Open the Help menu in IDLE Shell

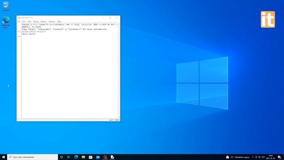pos(59,21)
